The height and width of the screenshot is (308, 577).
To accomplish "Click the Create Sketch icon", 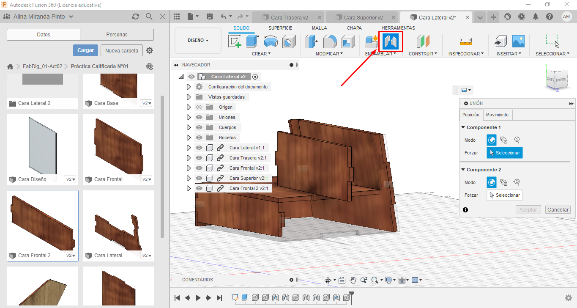I will tap(234, 41).
